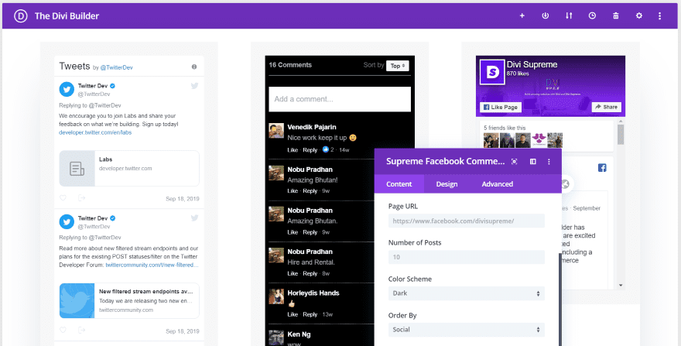Screen dimensions: 681x346
Task: Click Like Page button
Action: click(501, 108)
